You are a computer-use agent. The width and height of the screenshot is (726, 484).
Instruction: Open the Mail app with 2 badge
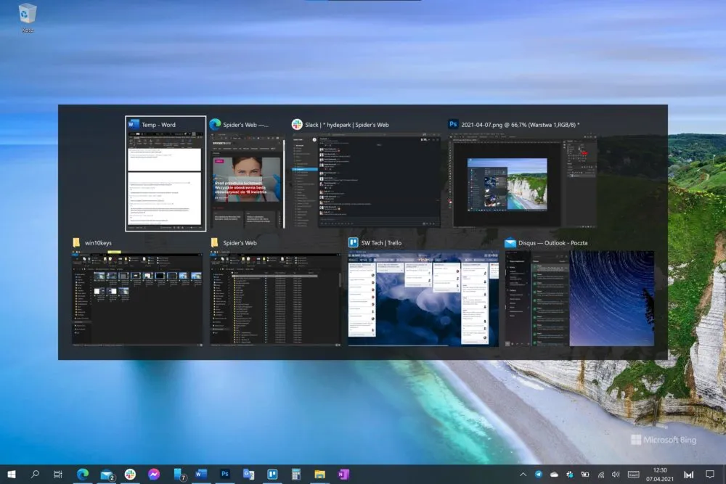[x=107, y=475]
